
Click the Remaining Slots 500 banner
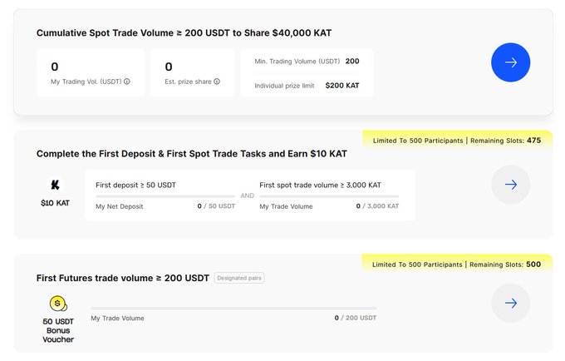456,265
